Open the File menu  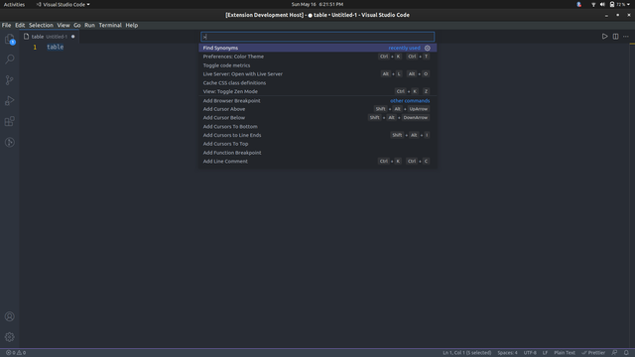click(x=7, y=25)
